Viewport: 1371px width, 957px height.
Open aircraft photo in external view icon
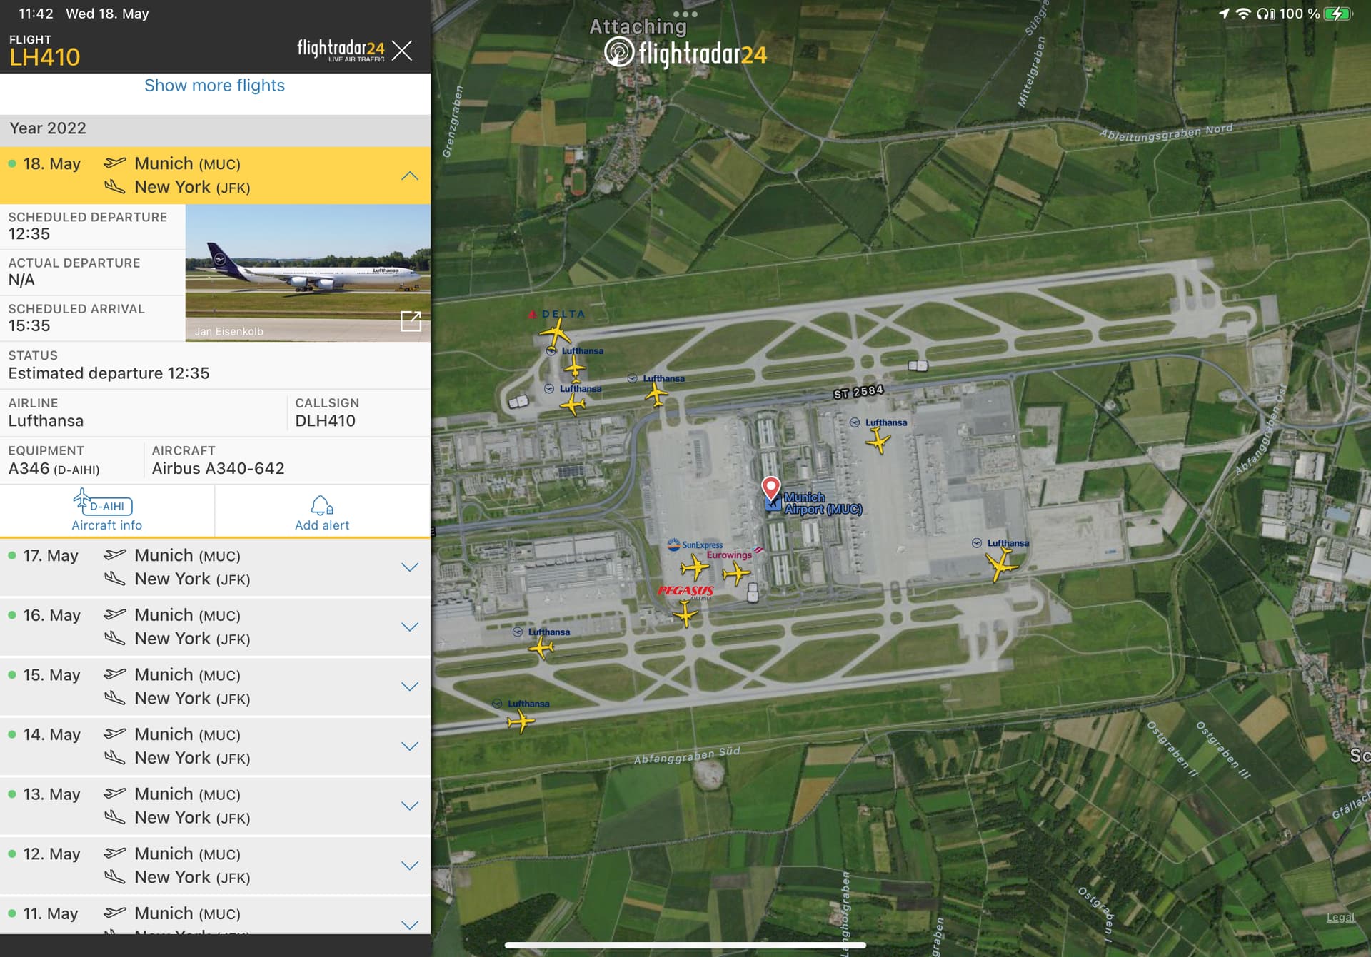click(411, 322)
